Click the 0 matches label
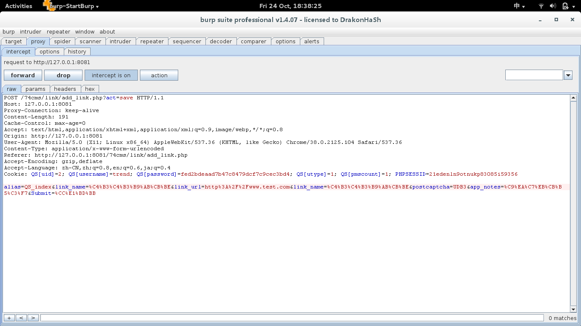 tap(562, 318)
